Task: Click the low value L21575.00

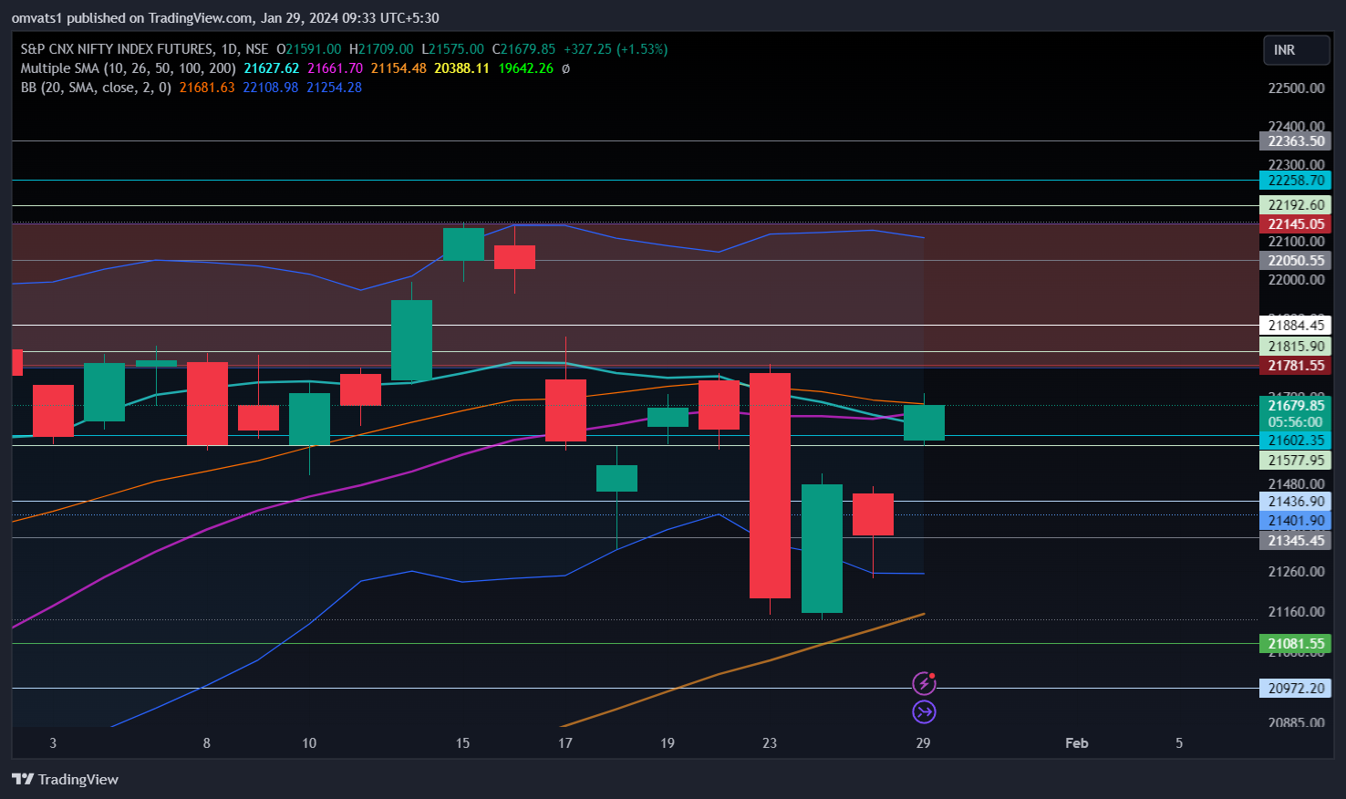Action: click(452, 49)
